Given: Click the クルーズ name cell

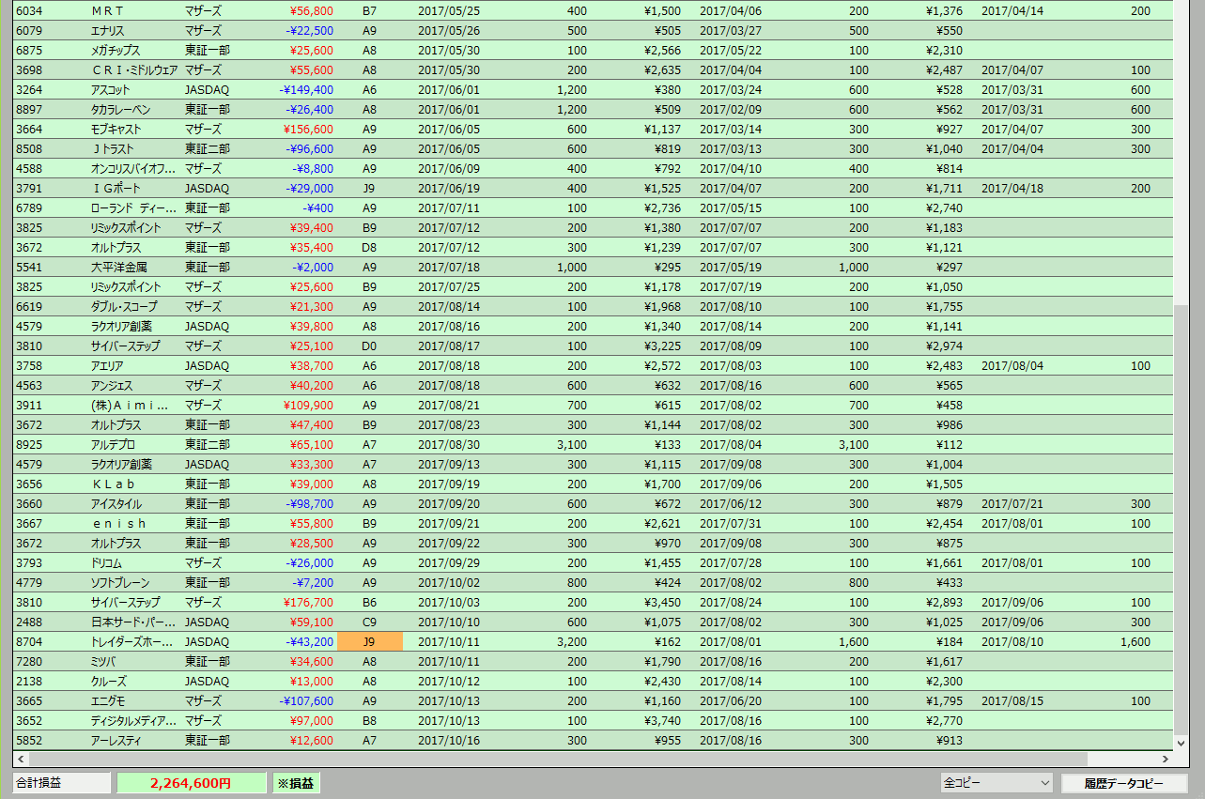Looking at the screenshot, I should click(x=108, y=681).
